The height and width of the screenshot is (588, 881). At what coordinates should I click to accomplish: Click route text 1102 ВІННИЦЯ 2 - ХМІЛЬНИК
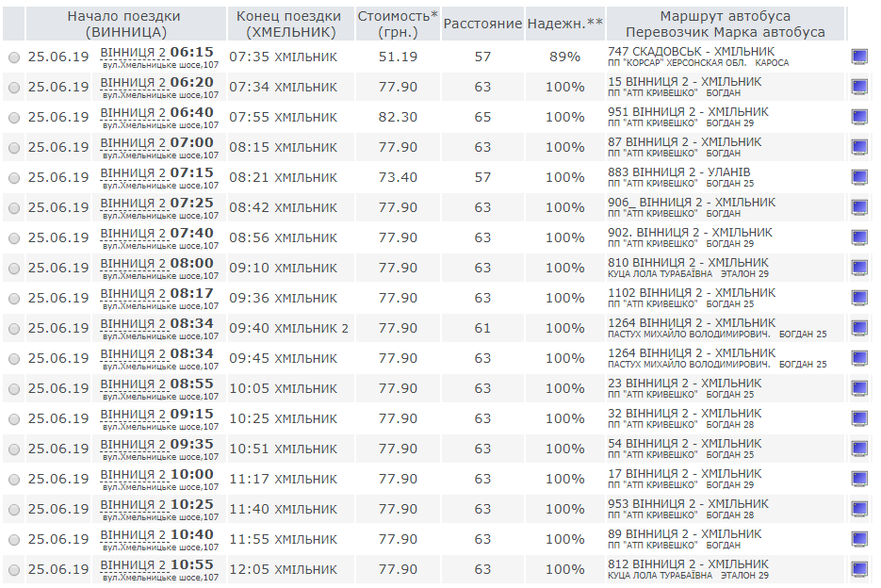[692, 293]
